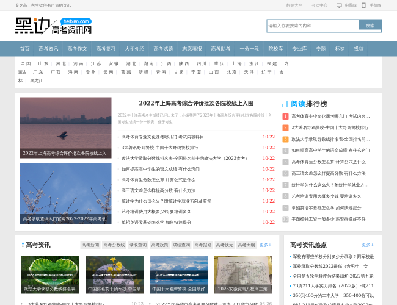Select the 录取查询 tab in 高考资讯
Viewport: 397px width, 305px height.
click(x=137, y=245)
